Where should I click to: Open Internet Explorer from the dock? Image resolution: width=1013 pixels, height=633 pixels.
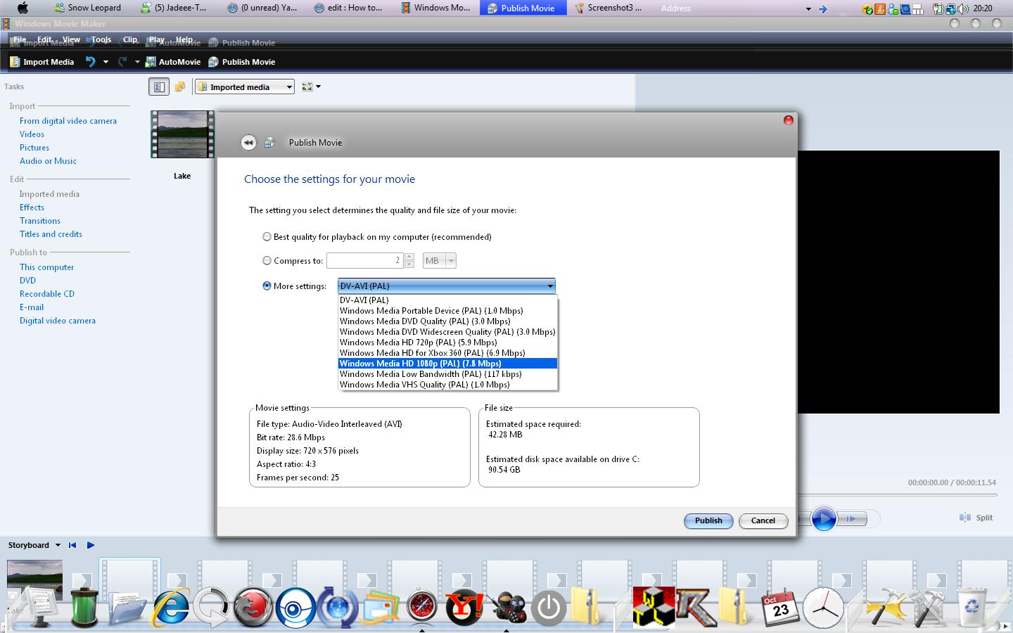point(171,606)
